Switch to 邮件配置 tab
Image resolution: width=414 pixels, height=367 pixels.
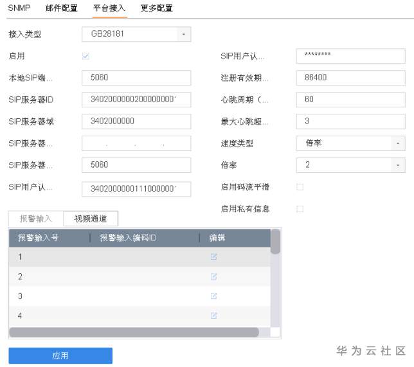coord(61,8)
